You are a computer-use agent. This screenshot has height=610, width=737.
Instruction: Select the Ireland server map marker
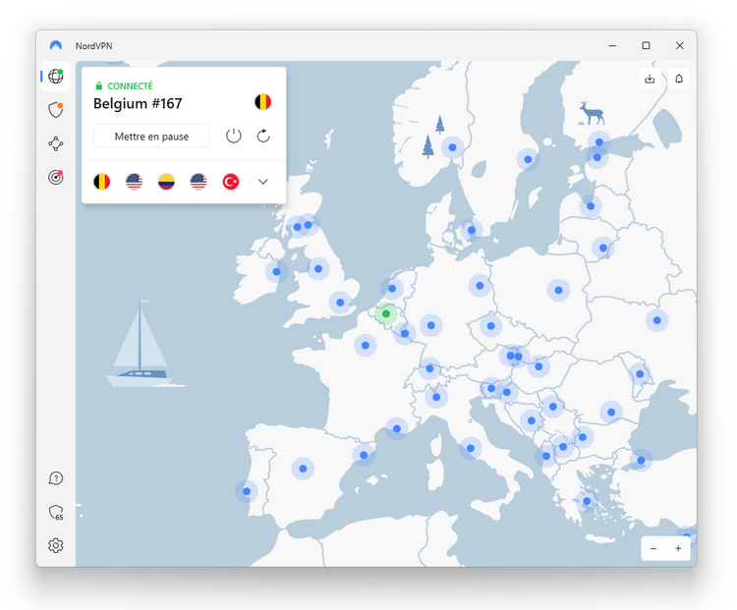pyautogui.click(x=276, y=272)
